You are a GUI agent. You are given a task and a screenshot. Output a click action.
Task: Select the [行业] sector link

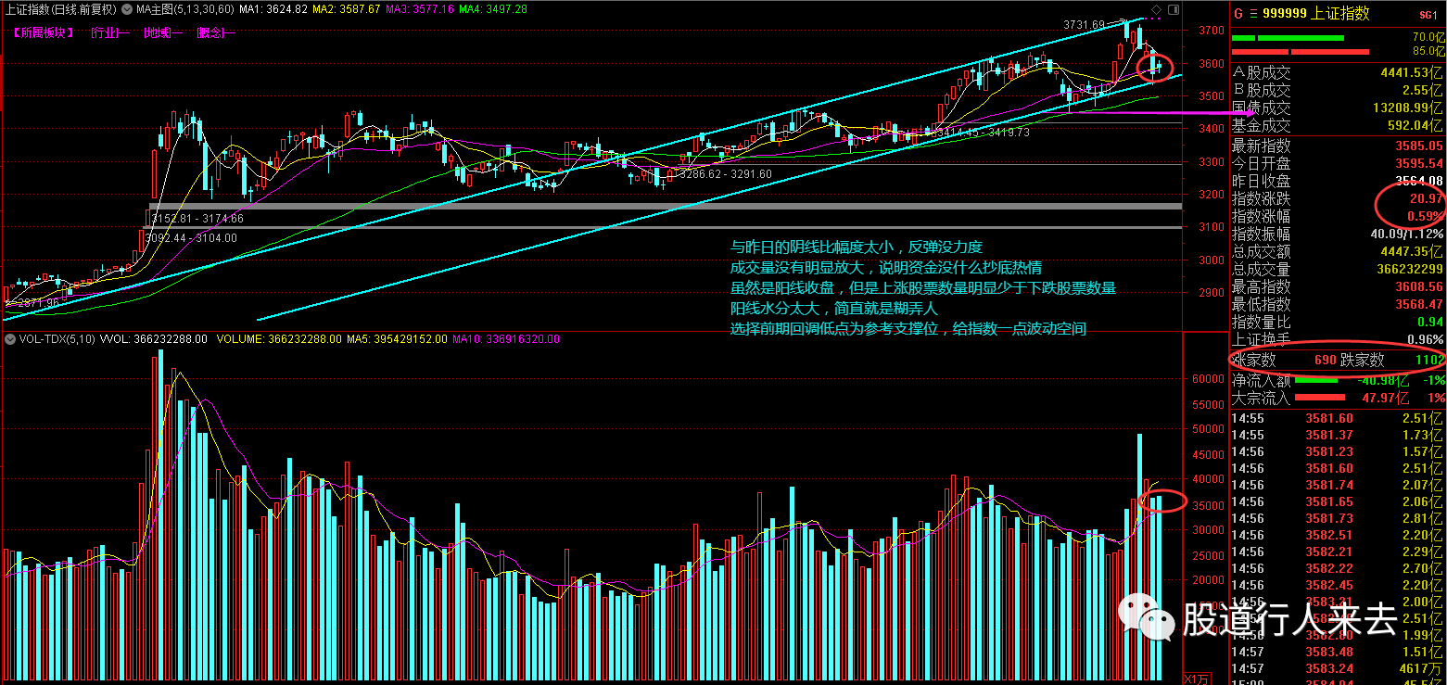tap(110, 32)
